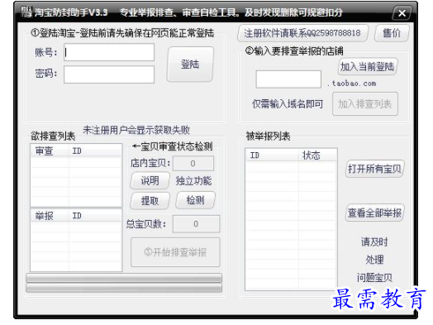Focus the shop domain input before .taobao.com

(x=288, y=79)
